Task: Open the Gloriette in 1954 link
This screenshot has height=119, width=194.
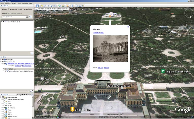Action: coord(98,33)
